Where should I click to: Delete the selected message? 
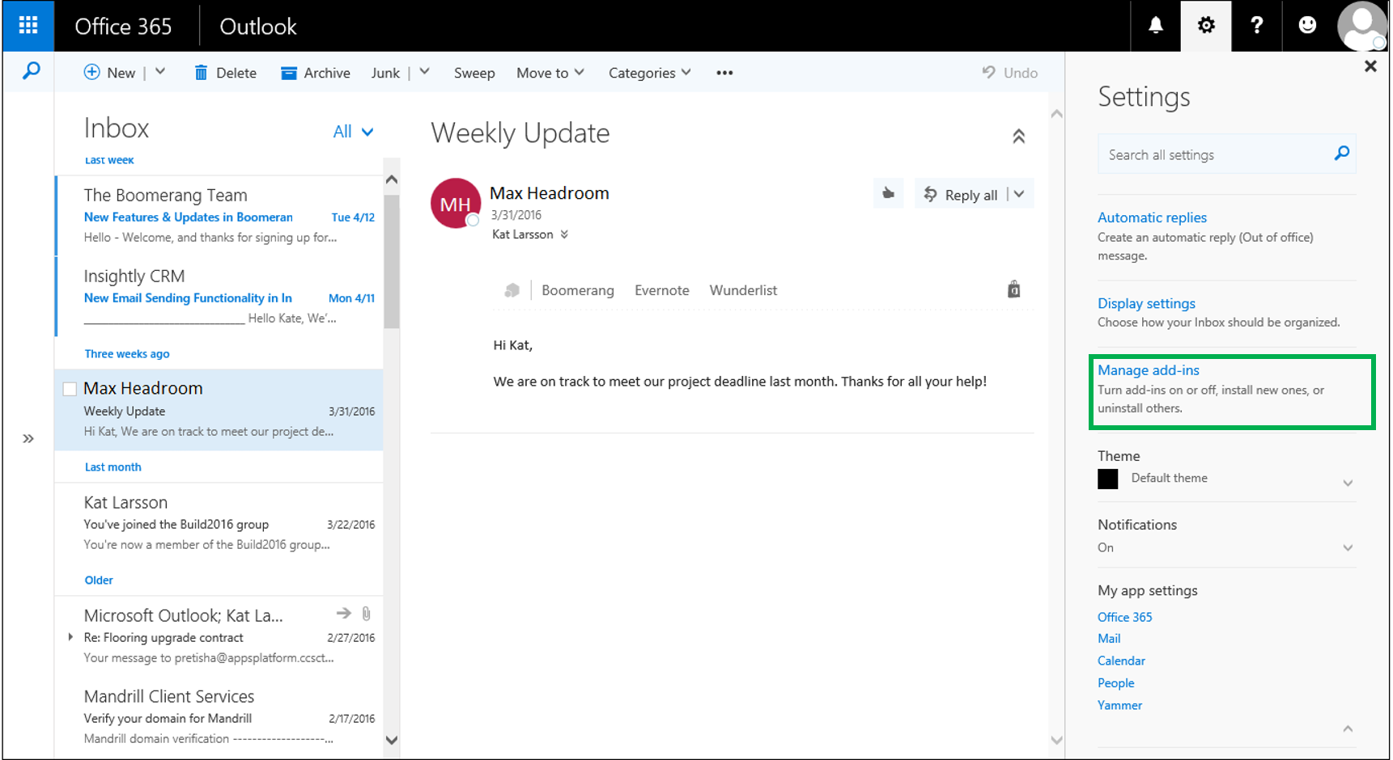tap(226, 73)
